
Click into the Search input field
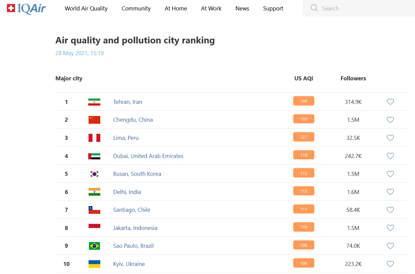click(366, 8)
